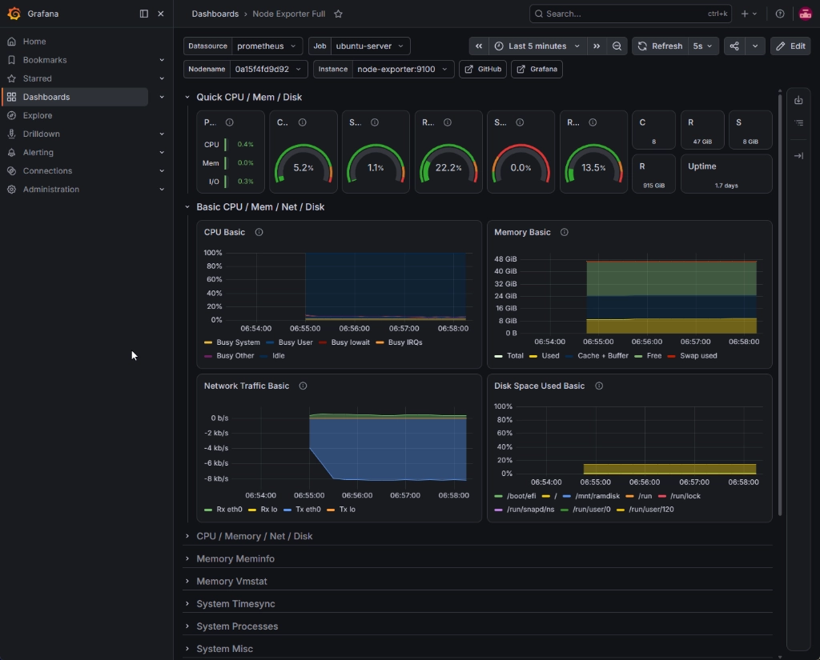Image resolution: width=820 pixels, height=660 pixels.
Task: Toggle Tx eth0 series in legend
Action: [302, 509]
